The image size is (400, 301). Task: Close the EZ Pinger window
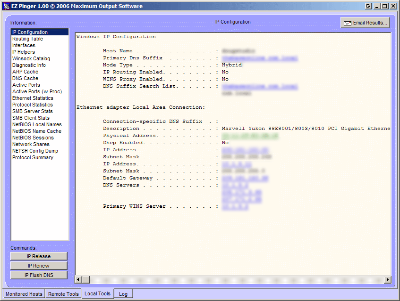click(x=393, y=6)
